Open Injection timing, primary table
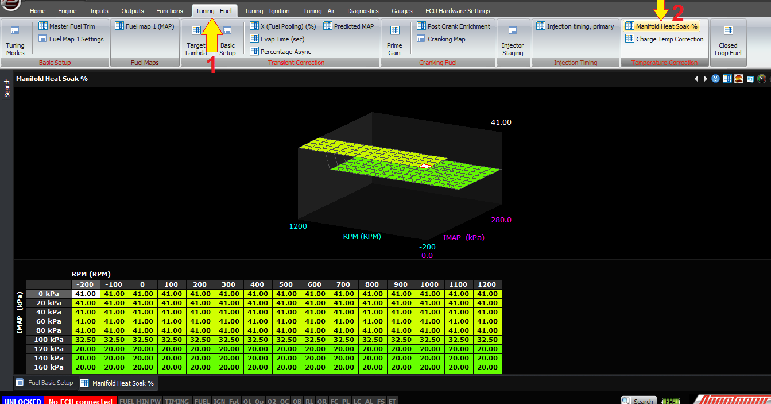 575,26
